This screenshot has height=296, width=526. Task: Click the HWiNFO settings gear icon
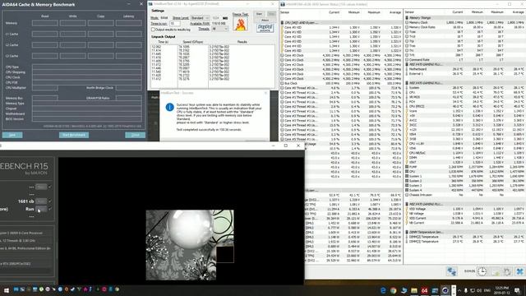click(507, 271)
